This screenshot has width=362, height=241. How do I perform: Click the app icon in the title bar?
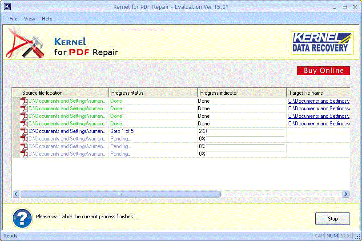7,7
